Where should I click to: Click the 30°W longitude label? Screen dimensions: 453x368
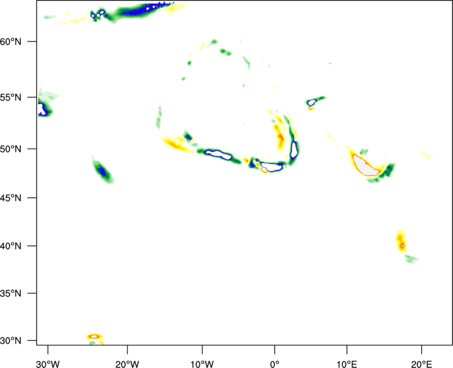click(x=48, y=364)
